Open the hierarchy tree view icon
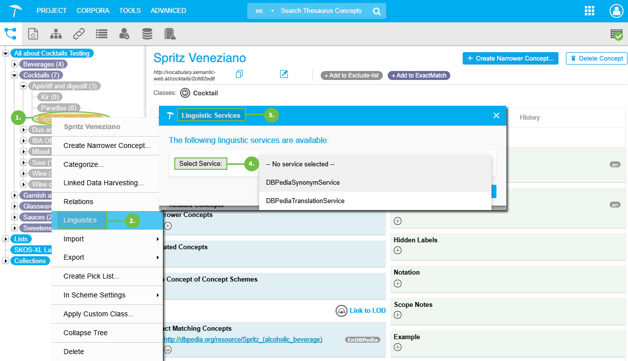Viewport: 628px width, 361px height. [56, 34]
